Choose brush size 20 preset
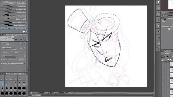Image resolution: width=173 pixels, height=97 pixels. click(15, 89)
